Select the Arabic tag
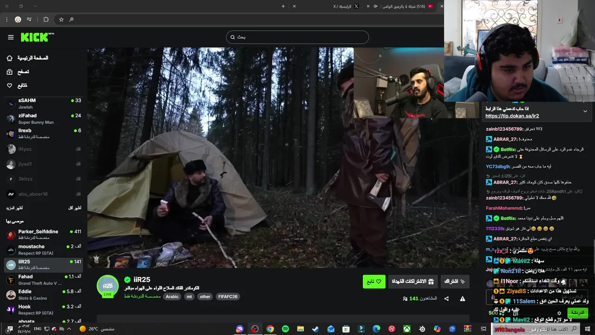 (172, 296)
